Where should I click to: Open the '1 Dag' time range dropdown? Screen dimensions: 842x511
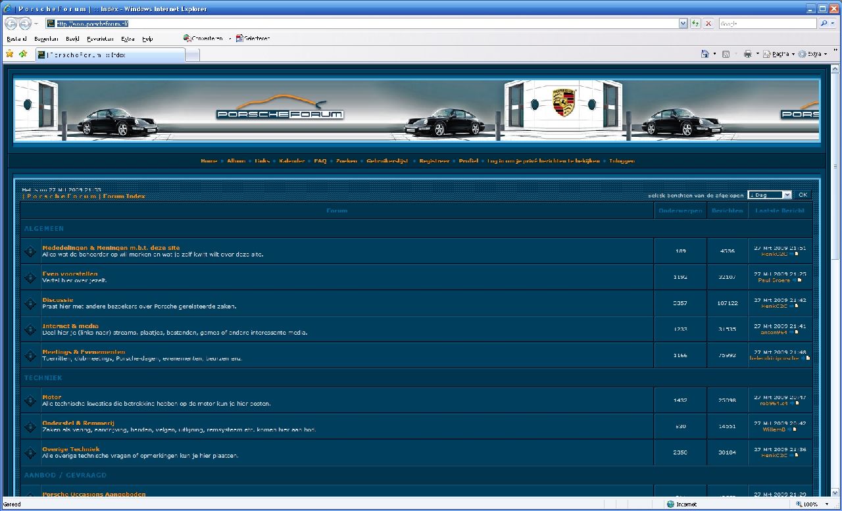click(x=769, y=195)
